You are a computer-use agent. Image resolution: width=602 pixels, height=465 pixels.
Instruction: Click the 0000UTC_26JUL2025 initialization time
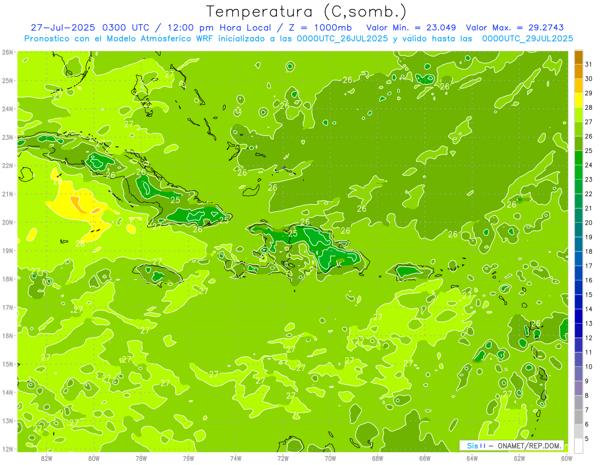pos(341,38)
